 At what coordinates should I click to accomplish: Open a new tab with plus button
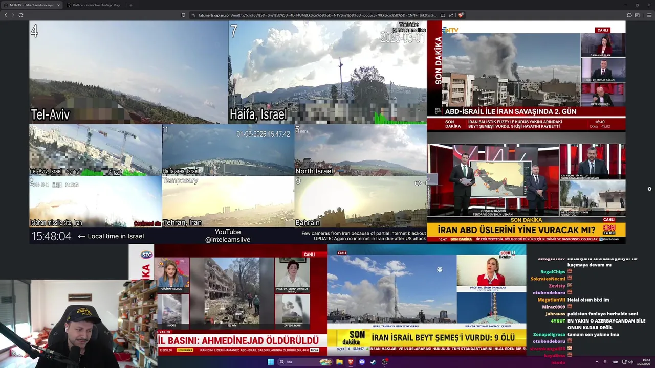(x=130, y=5)
